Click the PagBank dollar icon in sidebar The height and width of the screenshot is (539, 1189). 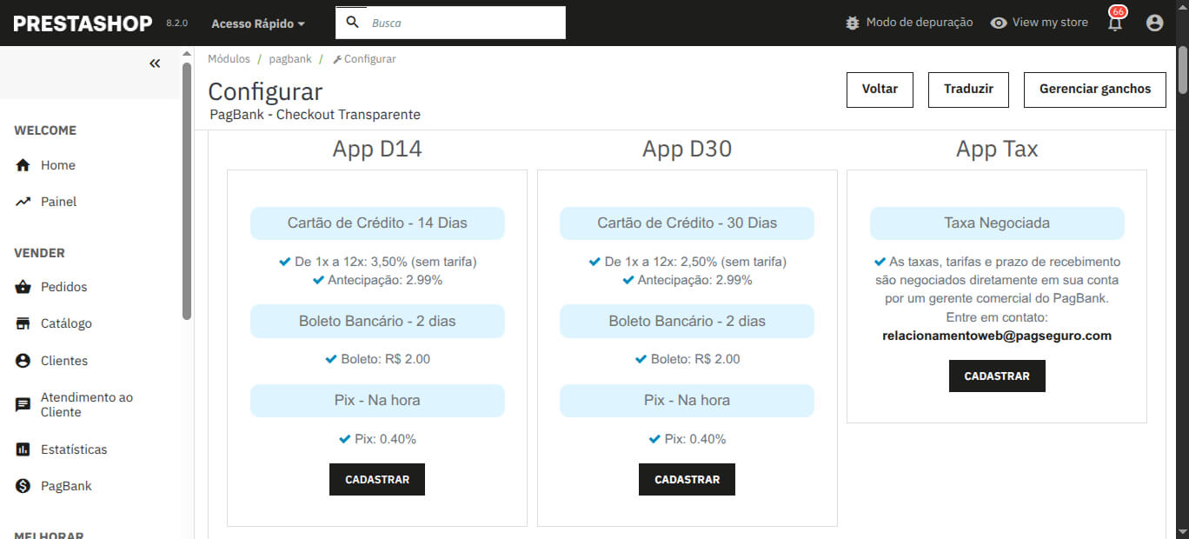(x=23, y=486)
